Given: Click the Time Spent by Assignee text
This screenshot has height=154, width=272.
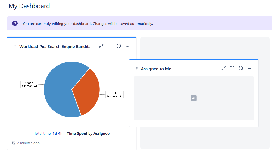Looking at the screenshot, I should point(88,133).
